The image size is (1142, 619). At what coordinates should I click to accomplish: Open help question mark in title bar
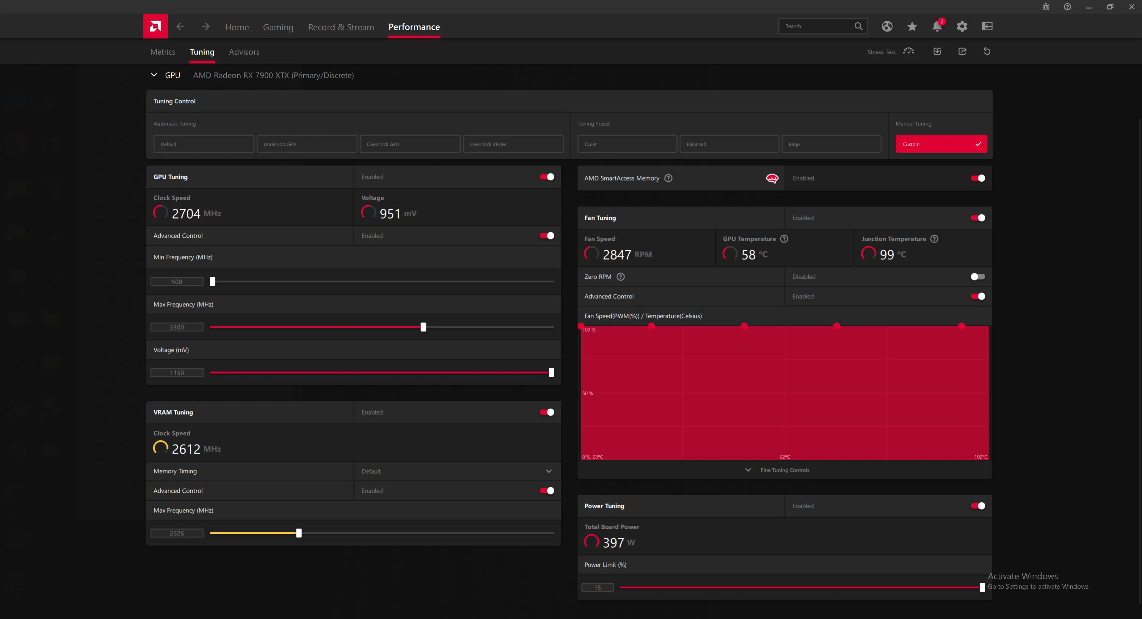pos(1067,7)
